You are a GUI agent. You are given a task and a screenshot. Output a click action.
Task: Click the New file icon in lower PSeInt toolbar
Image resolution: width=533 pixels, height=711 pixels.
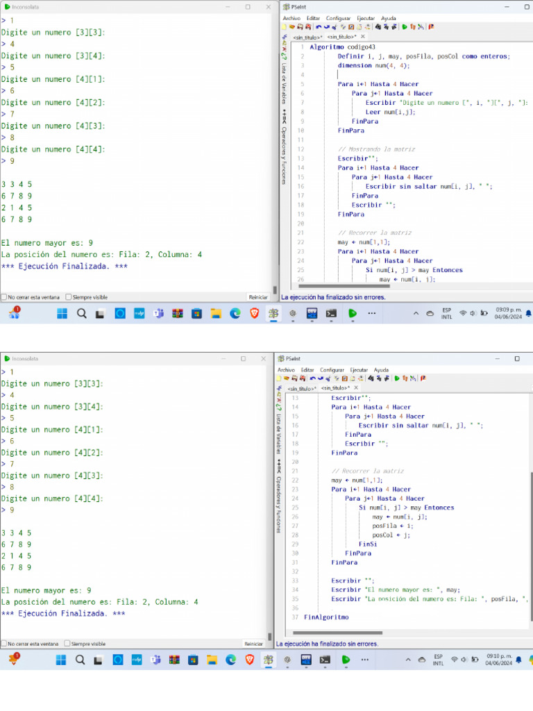pos(278,378)
